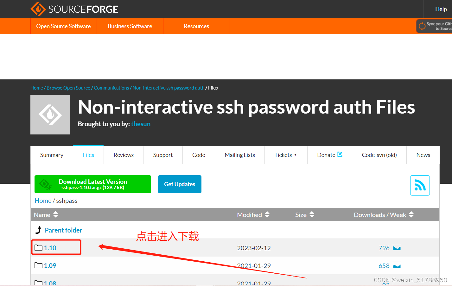The height and width of the screenshot is (286, 452).
Task: Click the Get Updates button
Action: (180, 184)
